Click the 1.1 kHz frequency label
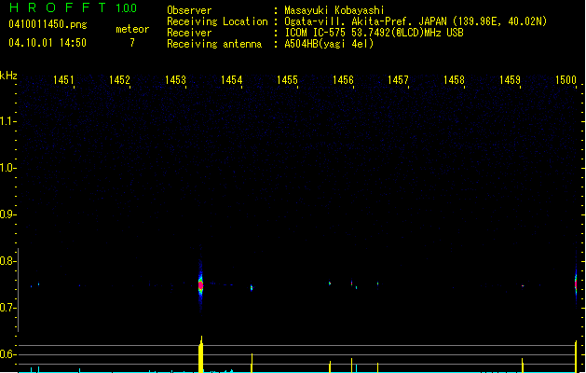Viewport: 586px width, 373px height. 7,121
